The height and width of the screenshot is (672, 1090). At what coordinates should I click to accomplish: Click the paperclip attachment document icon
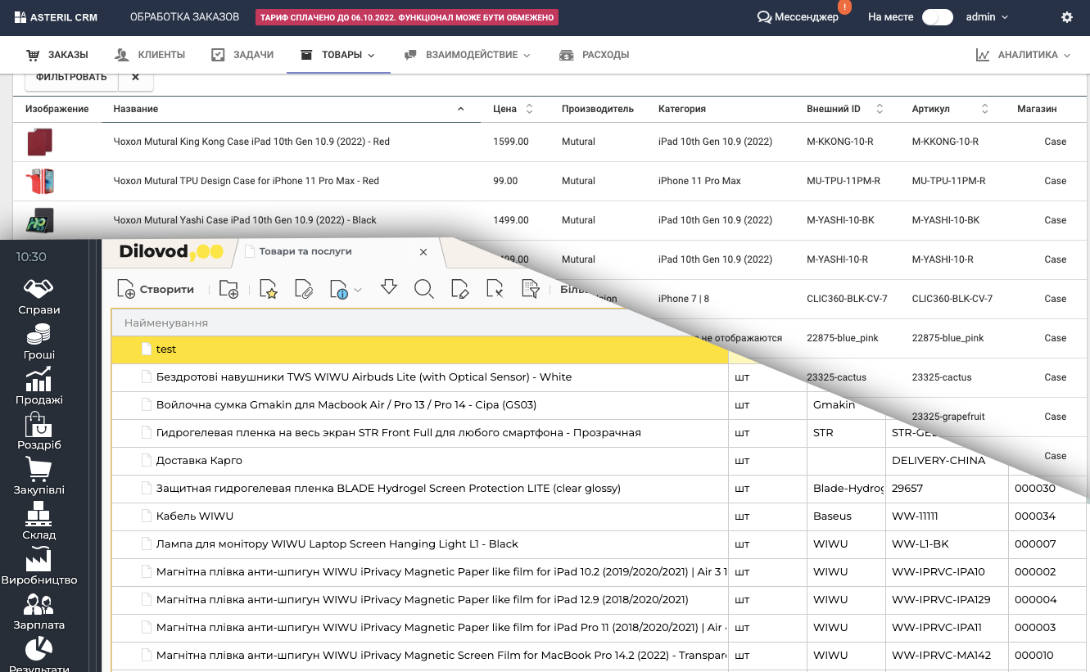303,289
